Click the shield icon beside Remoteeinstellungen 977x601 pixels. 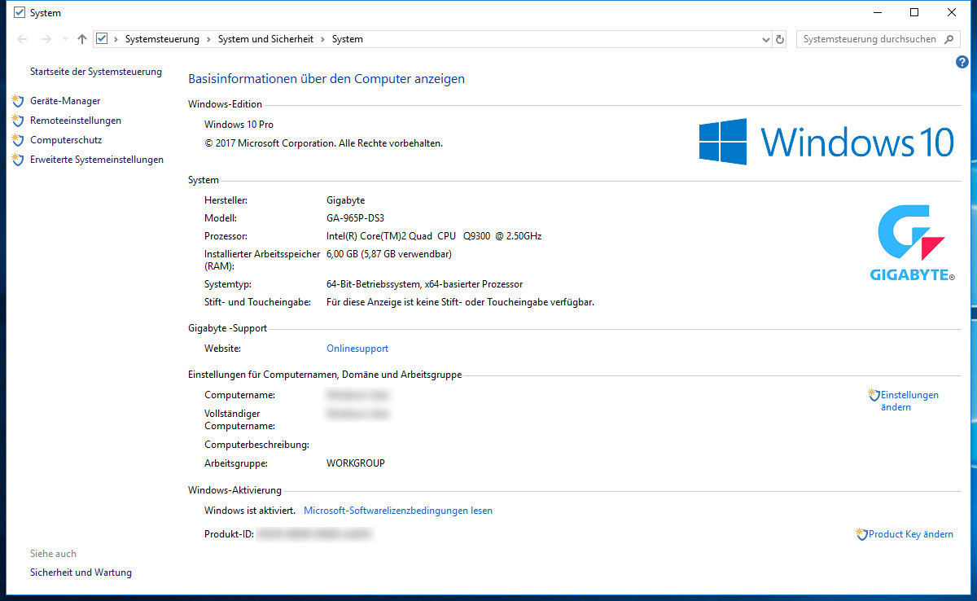point(18,121)
